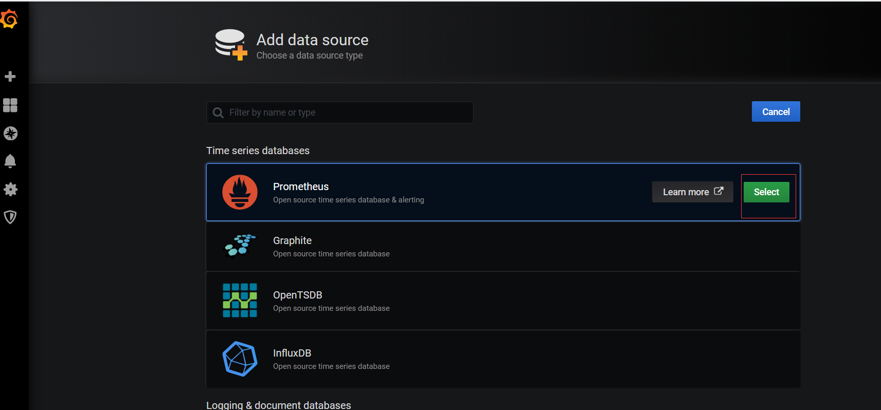
Task: Open the Server Admin shield icon
Action: tap(10, 217)
